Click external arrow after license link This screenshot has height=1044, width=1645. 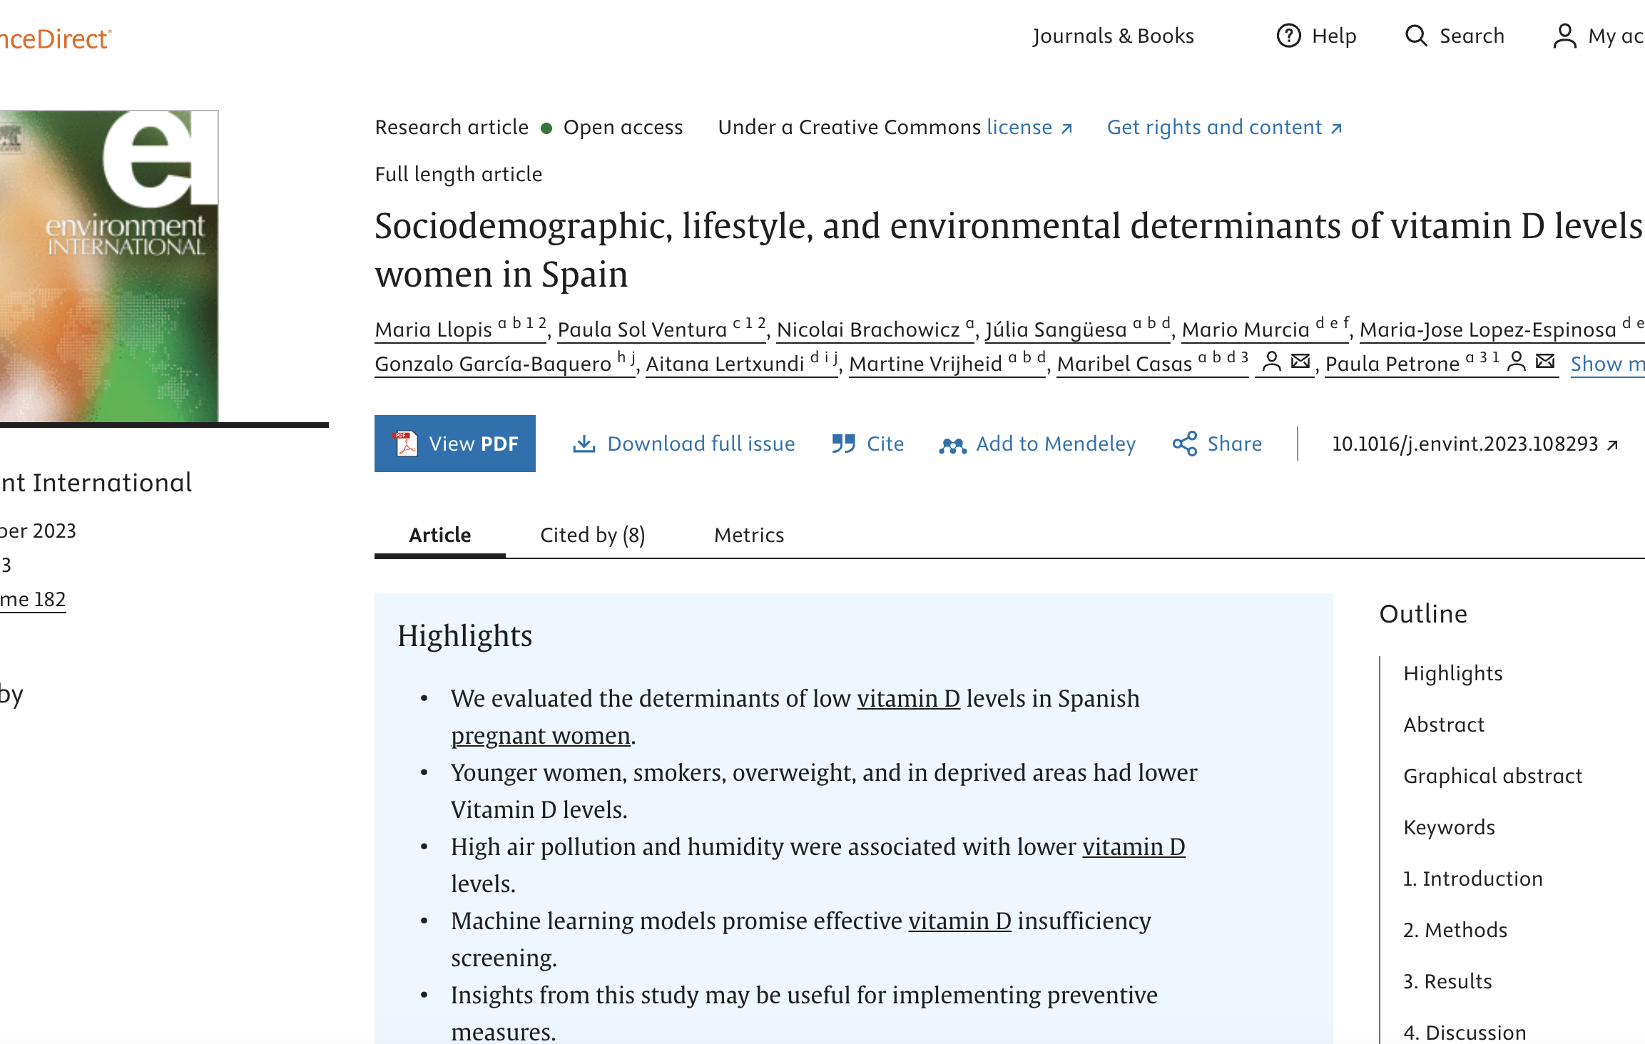point(1066,128)
